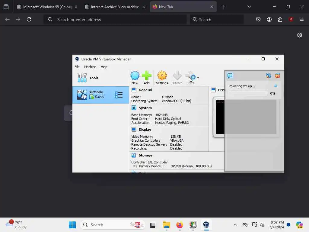Viewport: 309px width, 232px height.
Task: Open File Explorer from the taskbar
Action: point(166,225)
